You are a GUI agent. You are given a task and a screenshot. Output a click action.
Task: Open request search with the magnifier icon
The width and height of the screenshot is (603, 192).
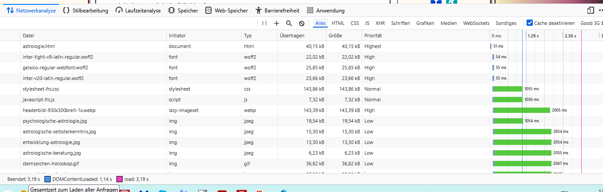pyautogui.click(x=289, y=23)
